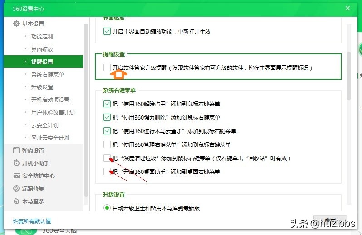Expand the 开机小助手 section
The height and width of the screenshot is (235, 362).
36,163
